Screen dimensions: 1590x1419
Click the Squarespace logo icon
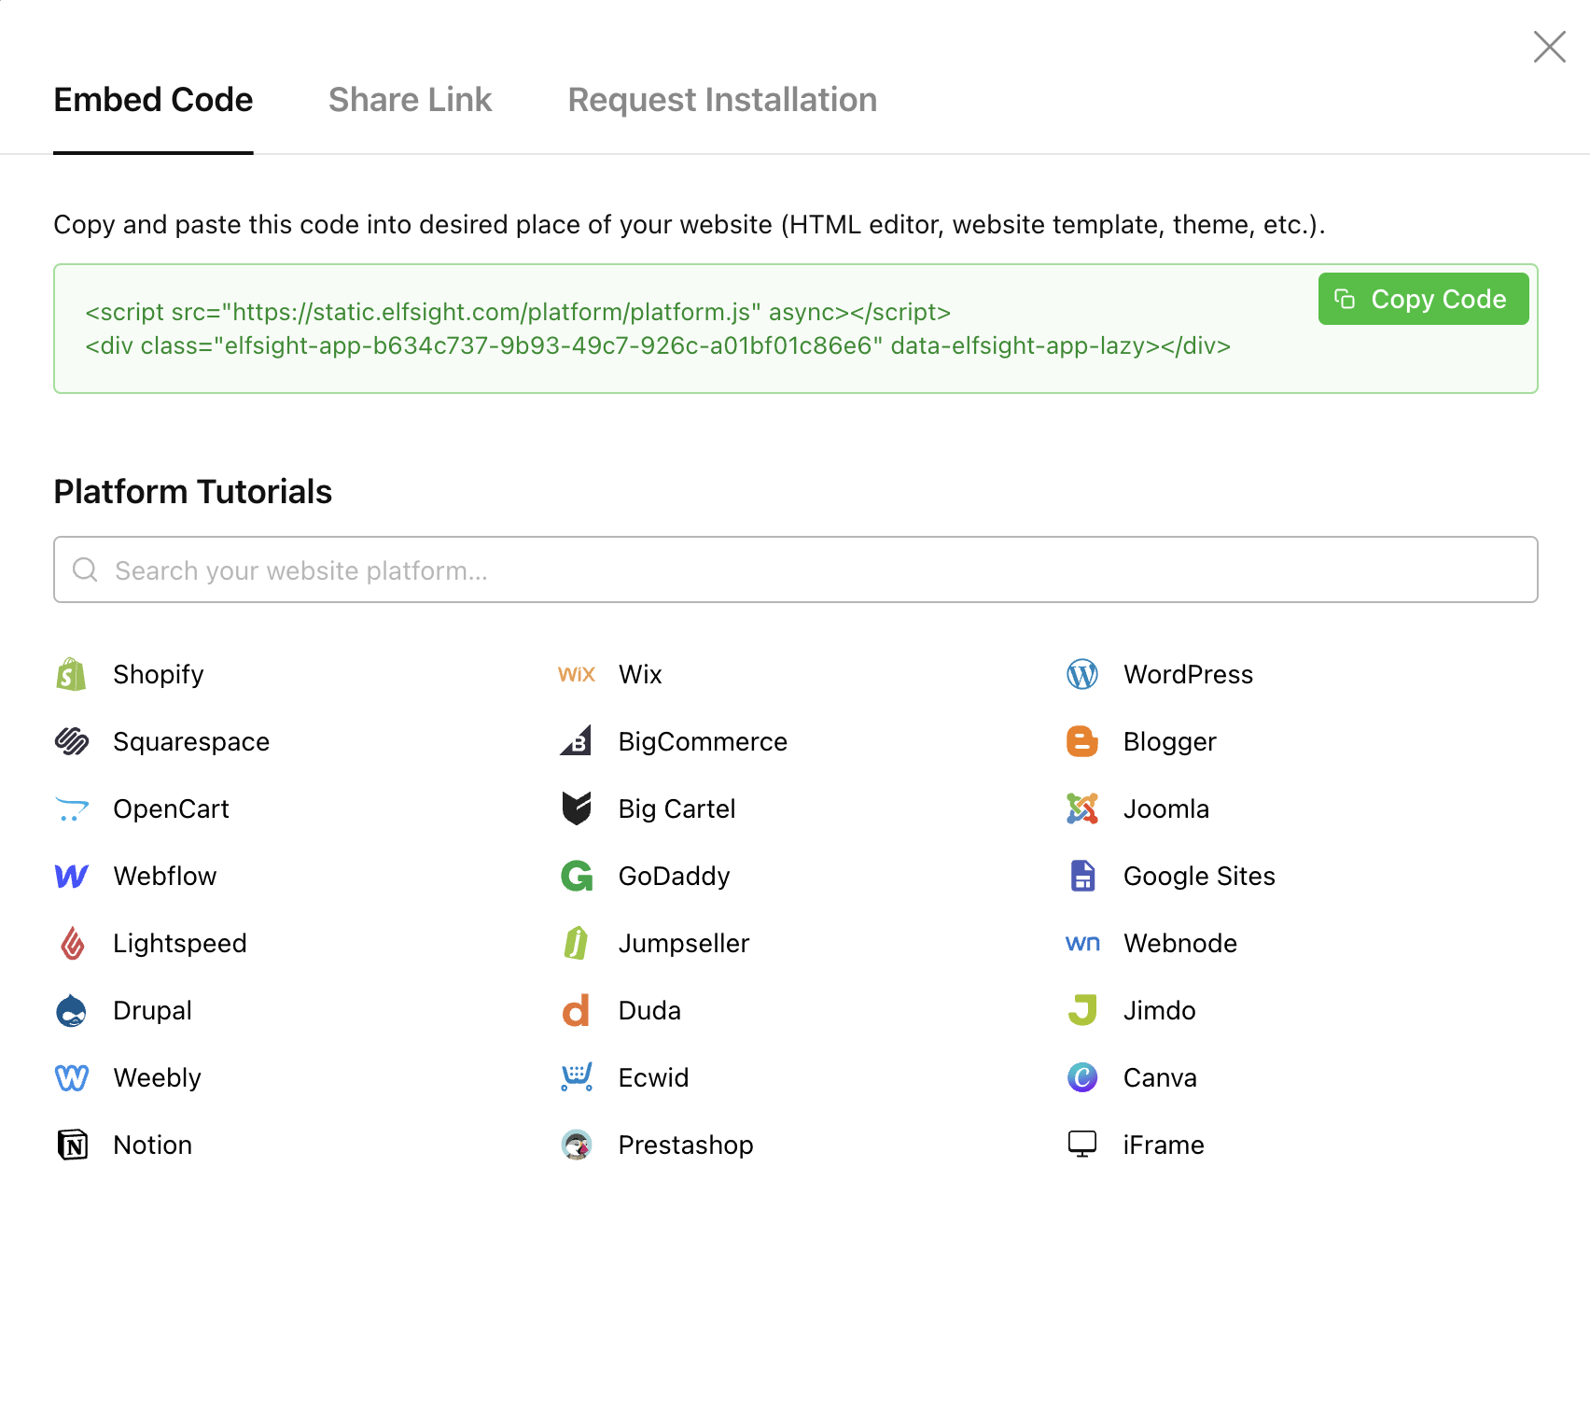(71, 741)
